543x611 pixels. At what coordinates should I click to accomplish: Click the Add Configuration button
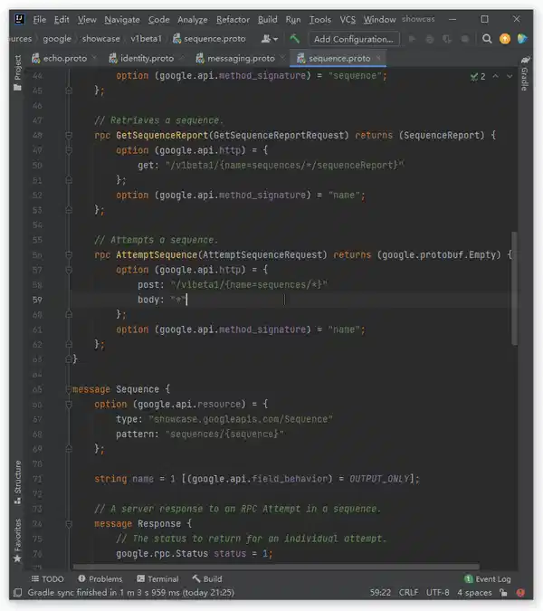pos(353,39)
